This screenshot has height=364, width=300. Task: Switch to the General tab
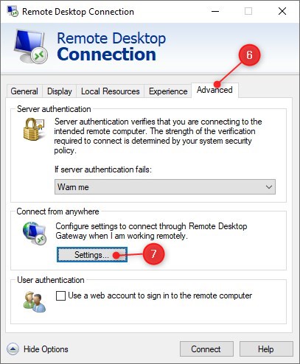pyautogui.click(x=24, y=91)
